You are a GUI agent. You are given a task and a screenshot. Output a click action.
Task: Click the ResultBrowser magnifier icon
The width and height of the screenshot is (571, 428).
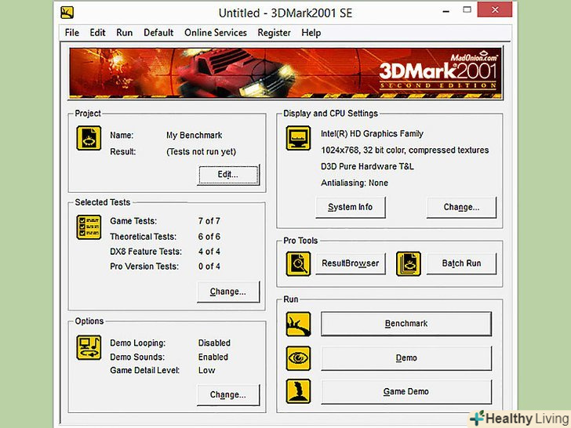(x=299, y=263)
